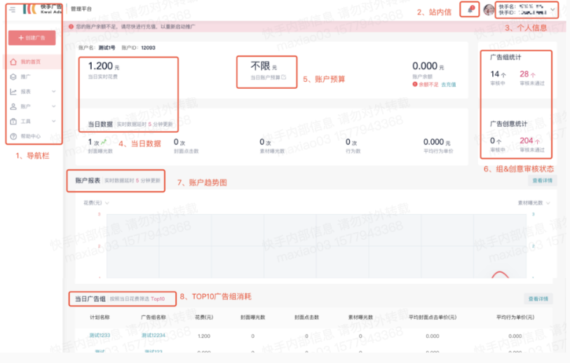The image size is (570, 363).
Task: Click the red 余额不足 warning icon
Action: 415,85
